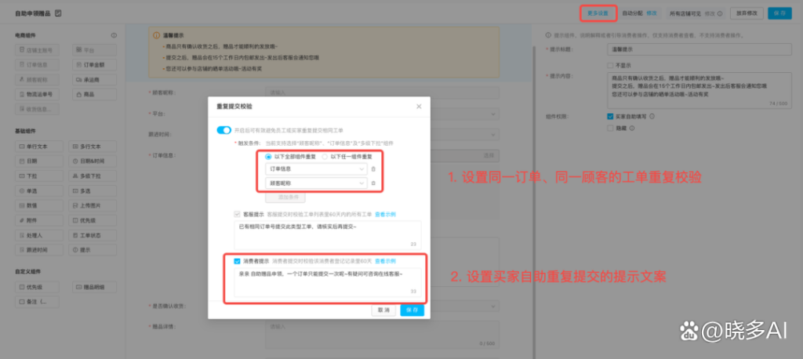Select the 承运商 component
This screenshot has width=803, height=359.
click(x=93, y=80)
